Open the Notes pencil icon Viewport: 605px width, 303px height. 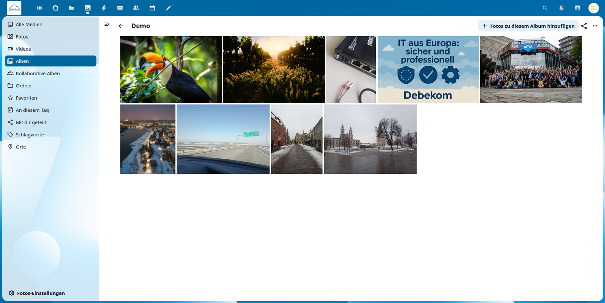[168, 8]
